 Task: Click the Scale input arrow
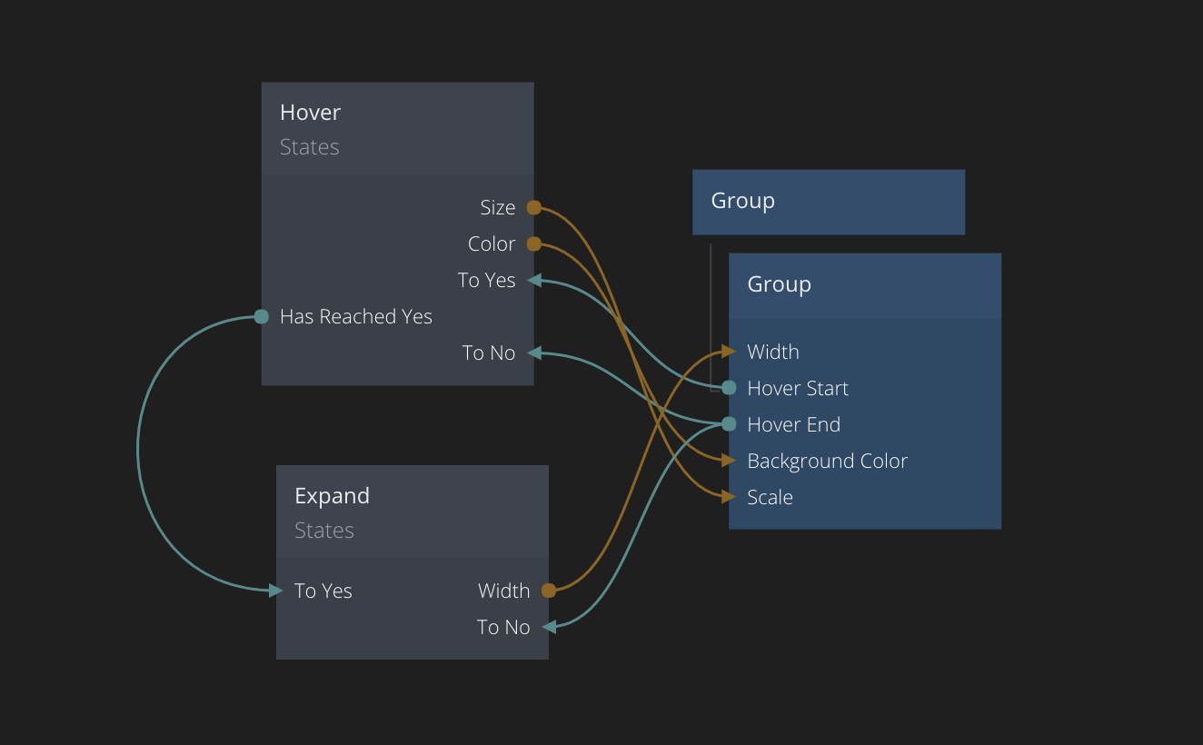tap(728, 497)
